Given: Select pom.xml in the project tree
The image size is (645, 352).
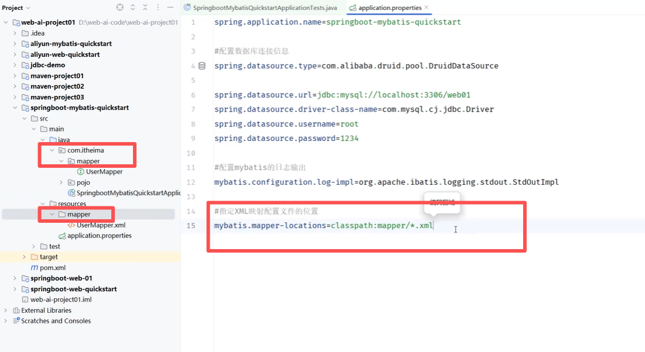Looking at the screenshot, I should pos(53,268).
